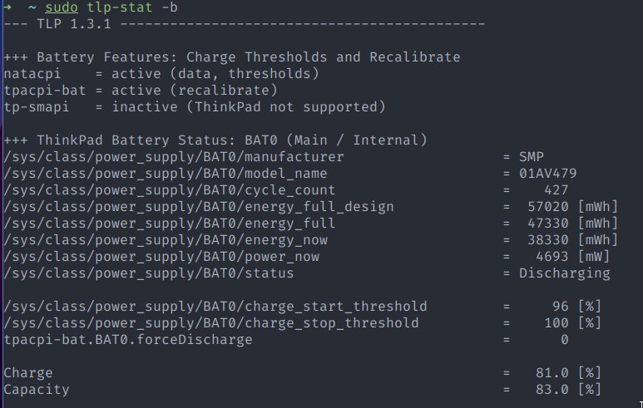This screenshot has width=643, height=408.
Task: Click the TLP 1.3.1 header line
Action: tap(244, 24)
